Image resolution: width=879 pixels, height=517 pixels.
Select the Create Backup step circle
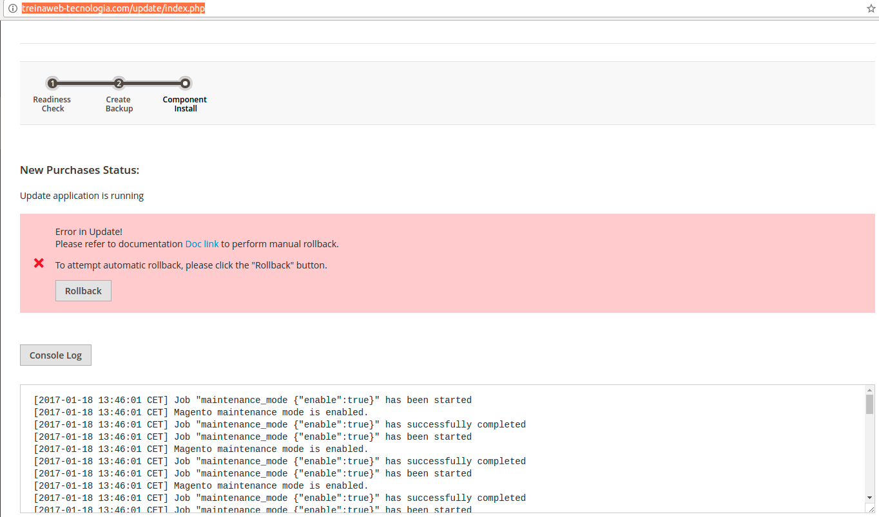pos(119,83)
